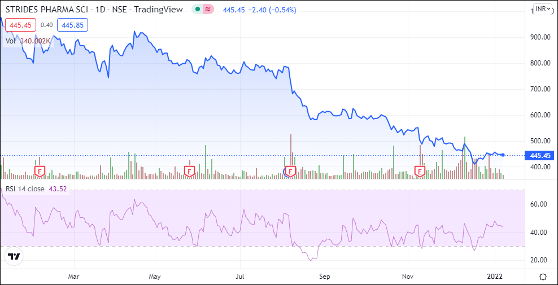This screenshot has height=285, width=558.
Task: Click the blue 445.45 price axis label
Action: (540, 156)
